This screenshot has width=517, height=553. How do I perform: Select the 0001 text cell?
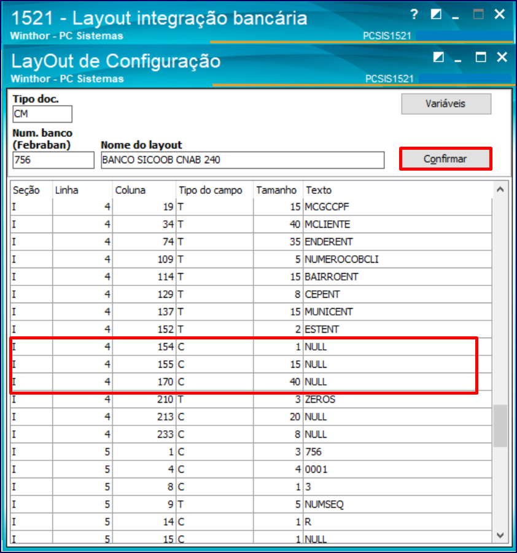point(397,470)
